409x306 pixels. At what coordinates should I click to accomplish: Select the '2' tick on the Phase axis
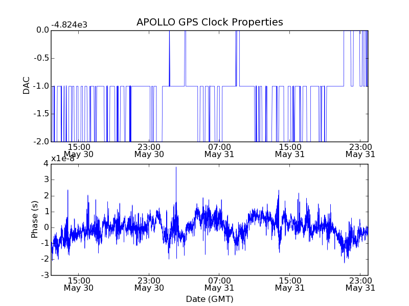coord(46,196)
